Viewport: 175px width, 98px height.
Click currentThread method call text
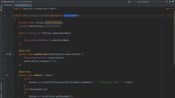pos(69,82)
